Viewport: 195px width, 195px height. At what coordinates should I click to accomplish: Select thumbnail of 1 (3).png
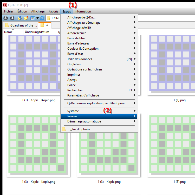[171, 145]
